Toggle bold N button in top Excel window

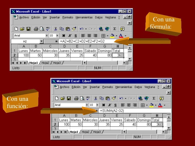coord(64,36)
